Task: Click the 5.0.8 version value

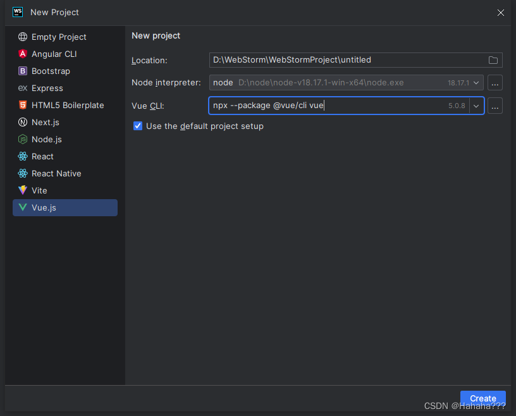Action: 457,106
